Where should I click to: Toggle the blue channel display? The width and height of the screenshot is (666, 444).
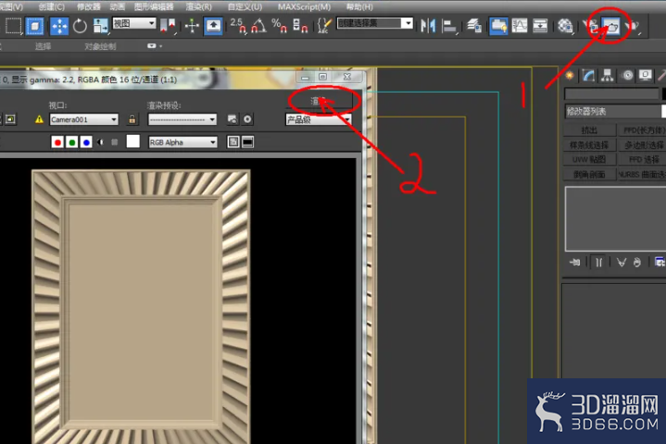point(86,142)
